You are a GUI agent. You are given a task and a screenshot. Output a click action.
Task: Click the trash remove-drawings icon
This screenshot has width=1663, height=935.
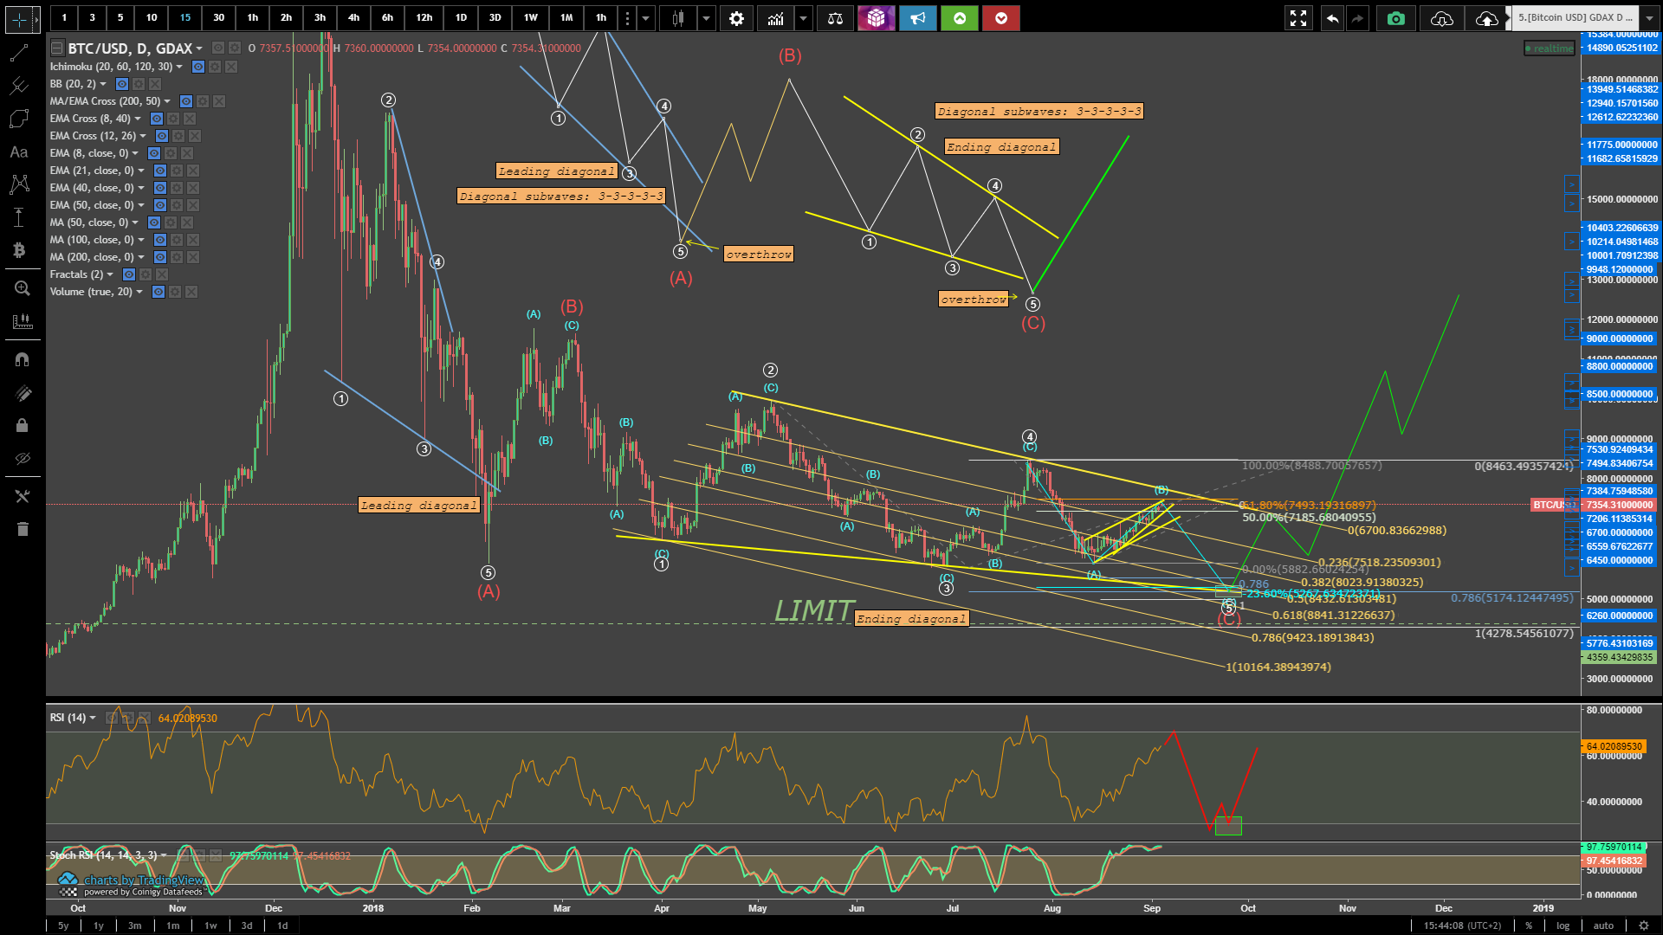[x=23, y=529]
